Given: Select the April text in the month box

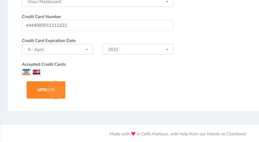Looking at the screenshot, I should (39, 50).
